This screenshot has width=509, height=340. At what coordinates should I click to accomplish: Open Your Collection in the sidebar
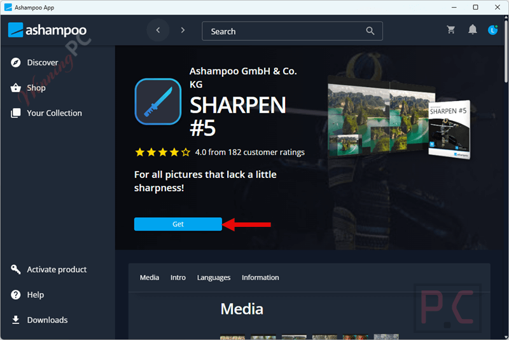(x=54, y=112)
